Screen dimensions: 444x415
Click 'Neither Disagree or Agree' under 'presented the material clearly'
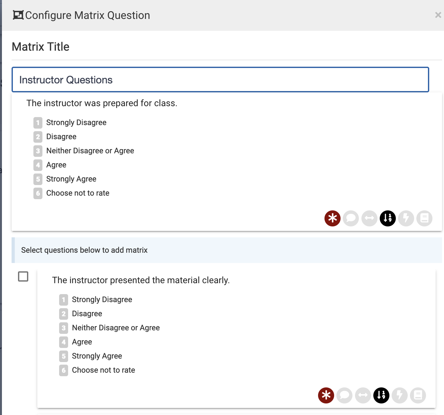(116, 328)
